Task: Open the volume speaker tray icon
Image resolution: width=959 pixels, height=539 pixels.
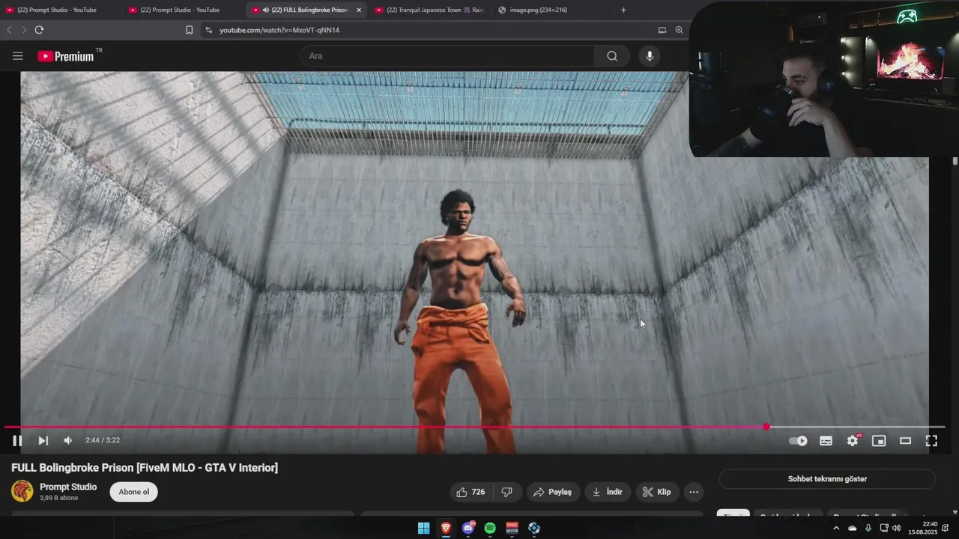Action: tap(896, 528)
